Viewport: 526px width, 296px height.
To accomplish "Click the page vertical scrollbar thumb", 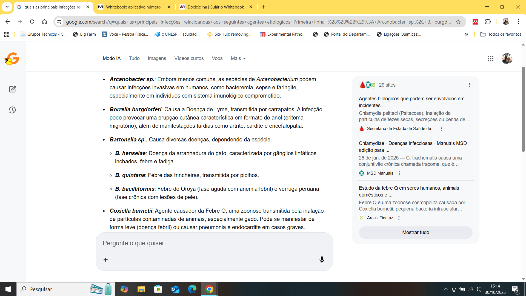I will click(523, 110).
